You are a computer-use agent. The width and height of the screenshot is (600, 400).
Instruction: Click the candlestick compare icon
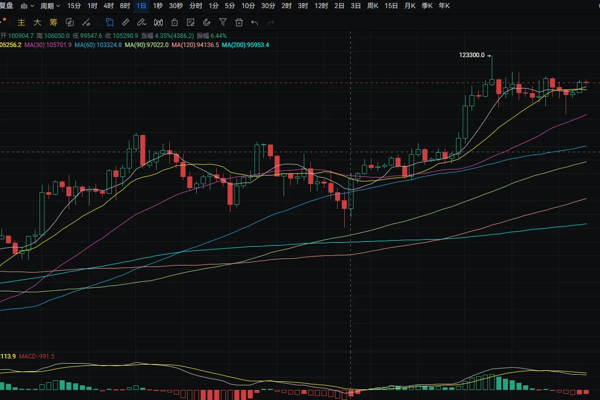pyautogui.click(x=158, y=23)
